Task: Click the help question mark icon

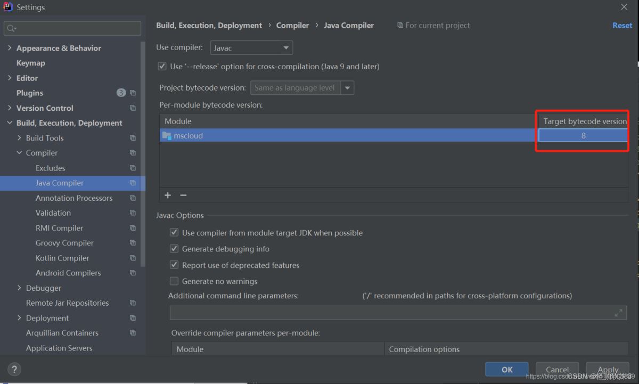Action: click(14, 369)
